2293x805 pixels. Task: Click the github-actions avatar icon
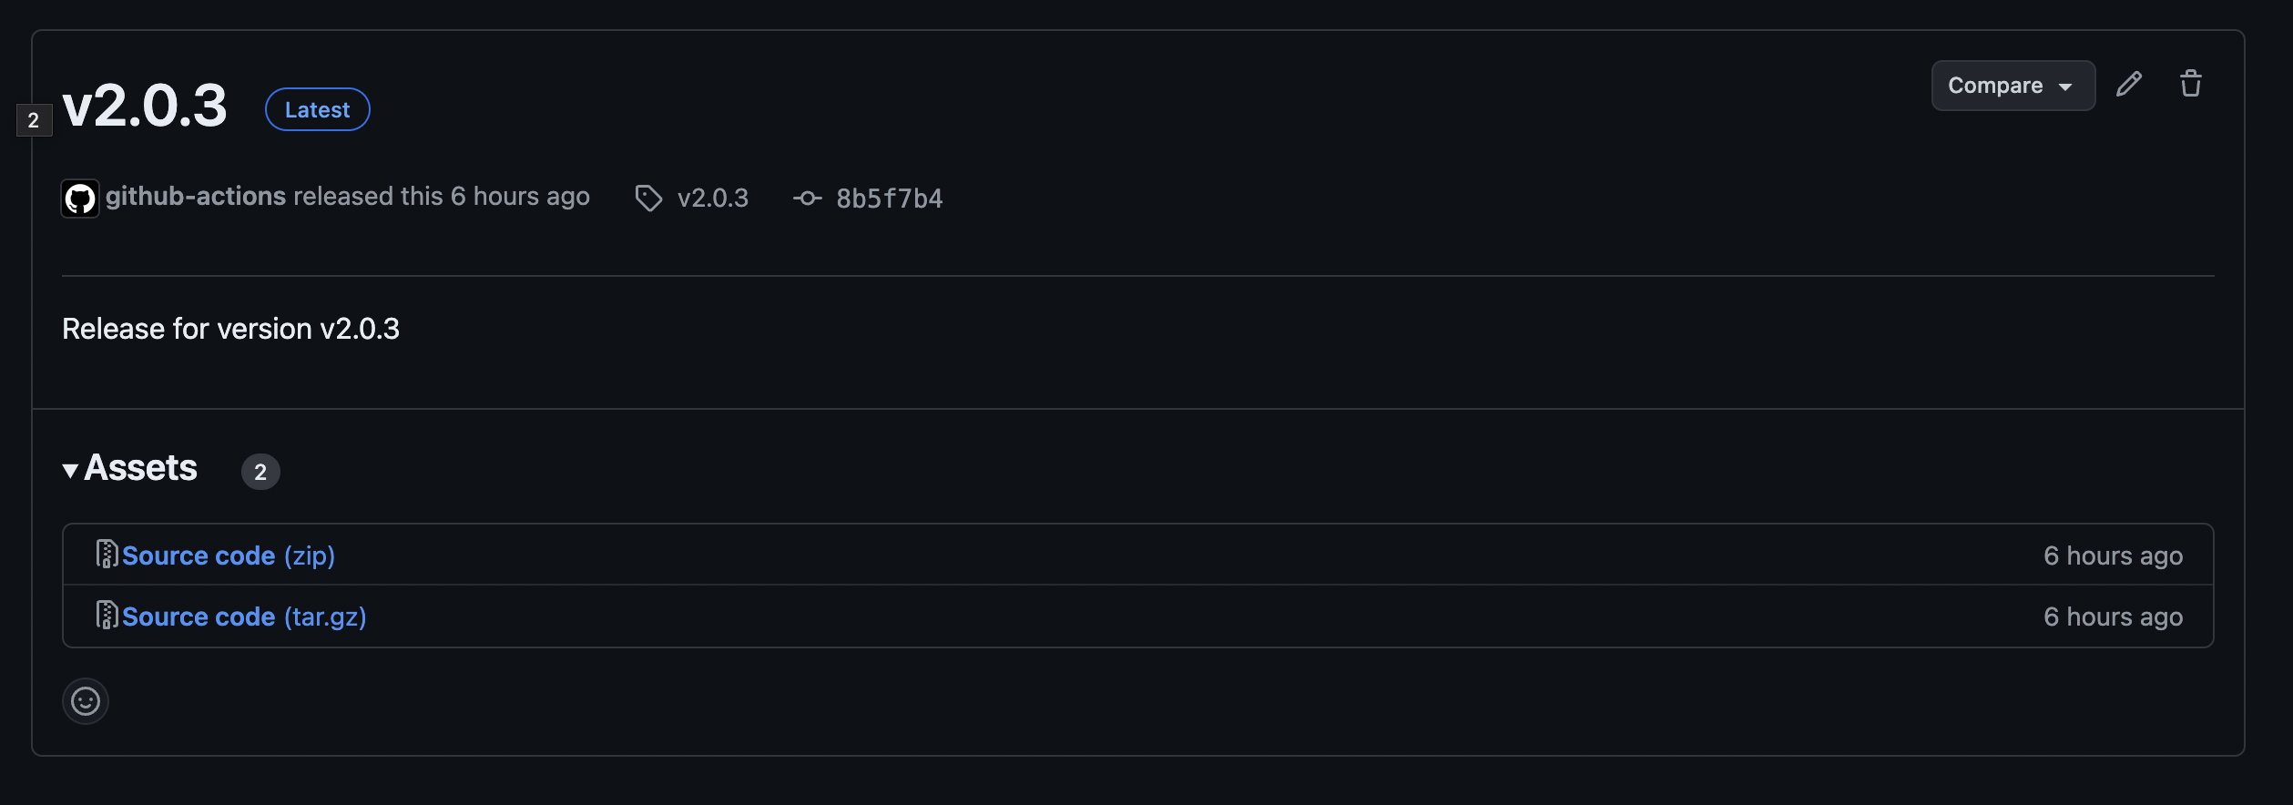point(80,199)
